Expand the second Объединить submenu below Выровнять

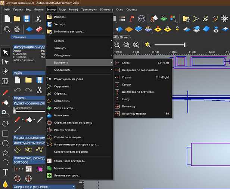tap(79, 70)
